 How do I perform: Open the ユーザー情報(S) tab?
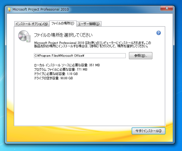[89, 24]
